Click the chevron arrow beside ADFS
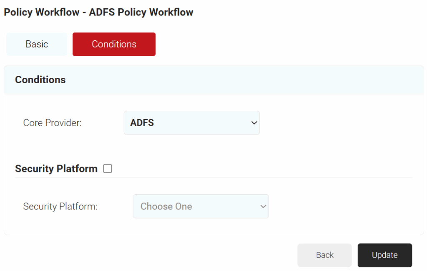The height and width of the screenshot is (271, 427). [x=254, y=123]
